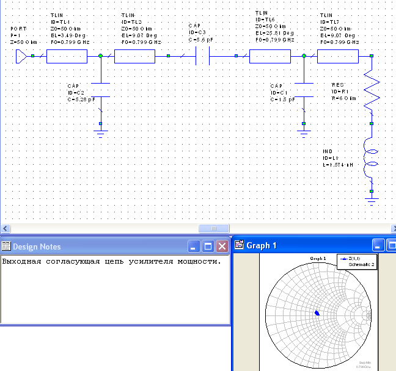Select transmission line TL6 rectangle
396x371 pixels.
click(270, 56)
